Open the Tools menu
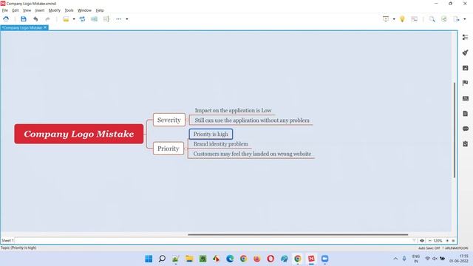This screenshot has width=473, height=266. click(69, 10)
